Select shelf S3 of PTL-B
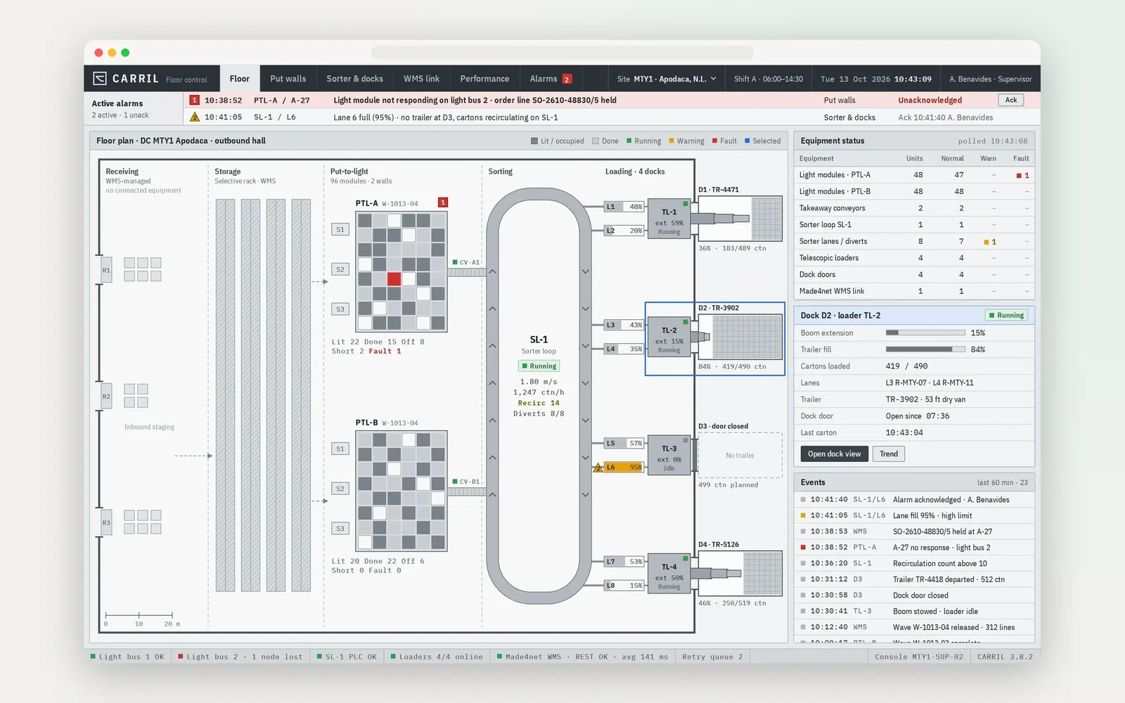Screen dimensions: 1125x703 340,529
